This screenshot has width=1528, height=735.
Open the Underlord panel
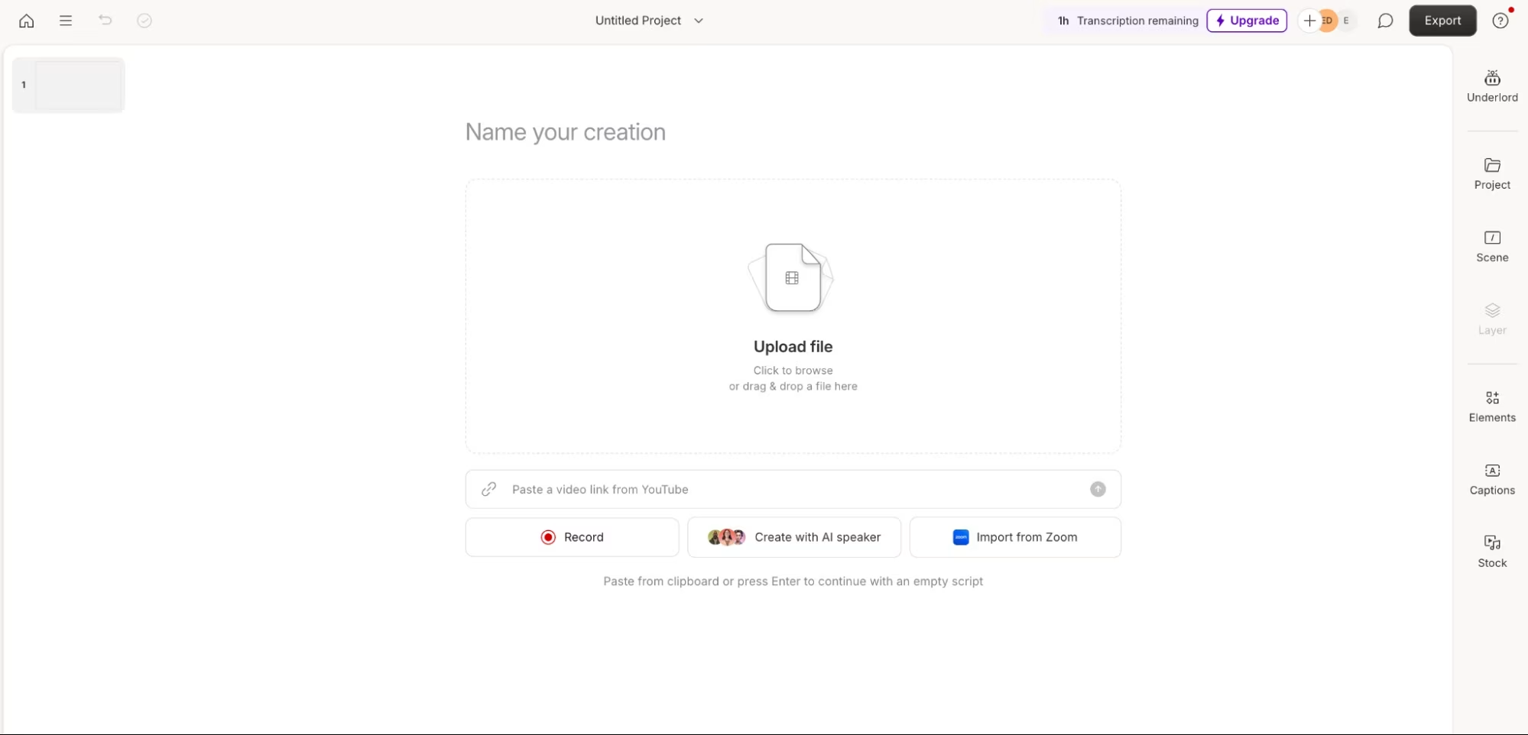coord(1491,86)
